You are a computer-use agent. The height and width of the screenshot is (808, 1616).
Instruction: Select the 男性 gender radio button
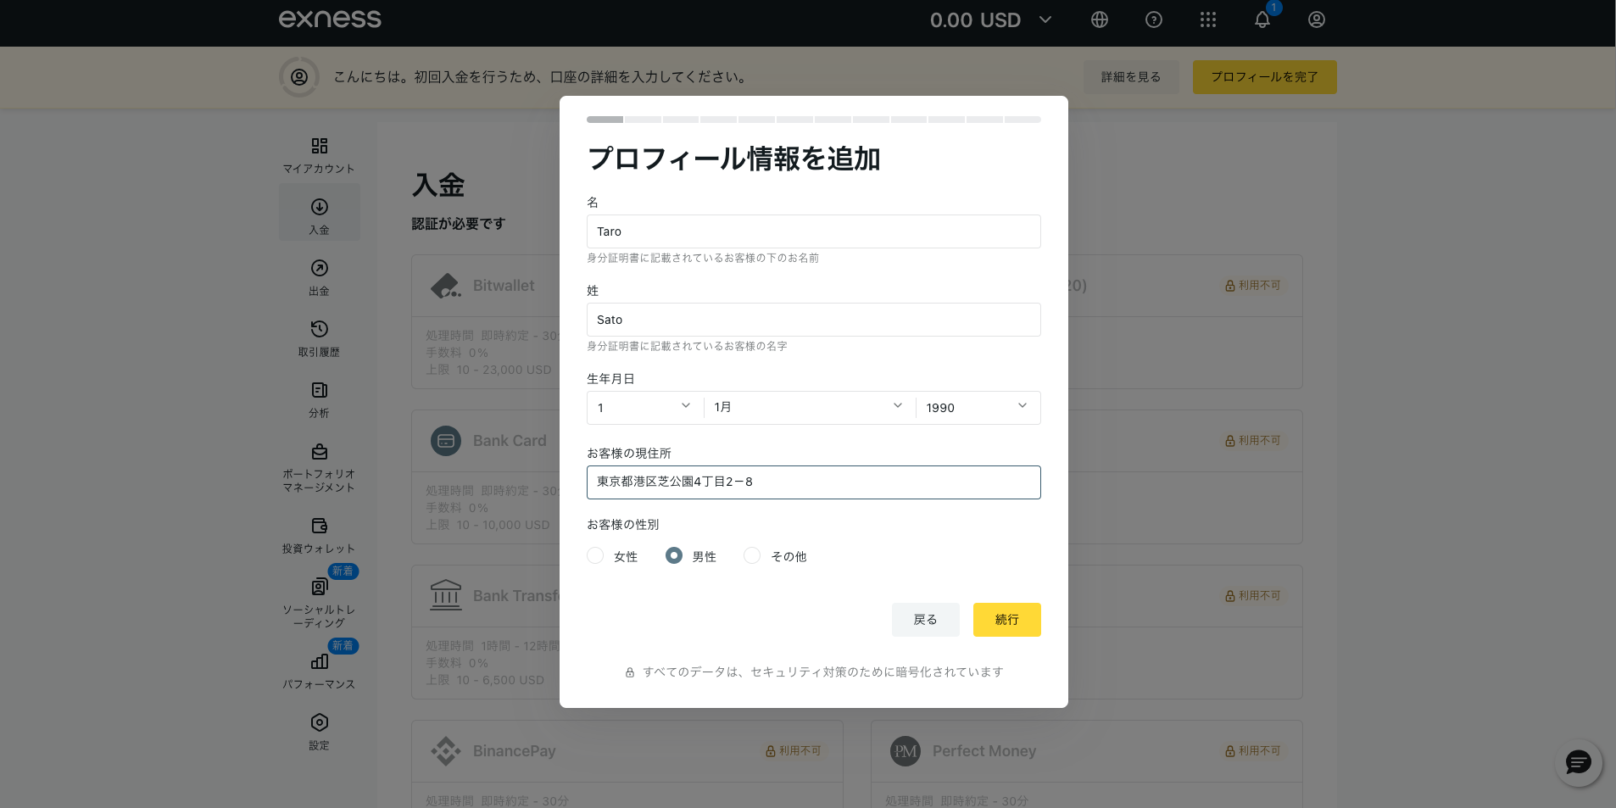tap(674, 555)
